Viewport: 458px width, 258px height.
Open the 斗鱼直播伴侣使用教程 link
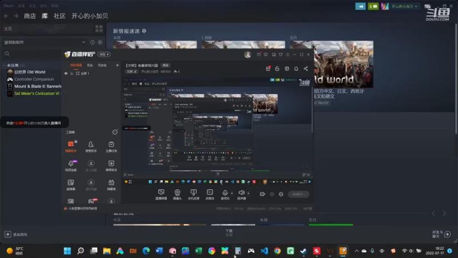[82, 209]
